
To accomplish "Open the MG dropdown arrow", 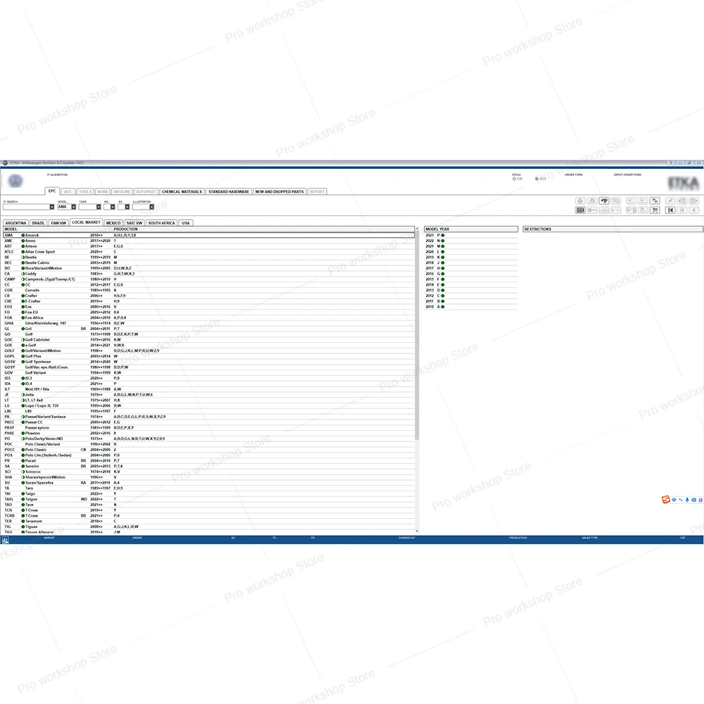I will tap(112, 207).
